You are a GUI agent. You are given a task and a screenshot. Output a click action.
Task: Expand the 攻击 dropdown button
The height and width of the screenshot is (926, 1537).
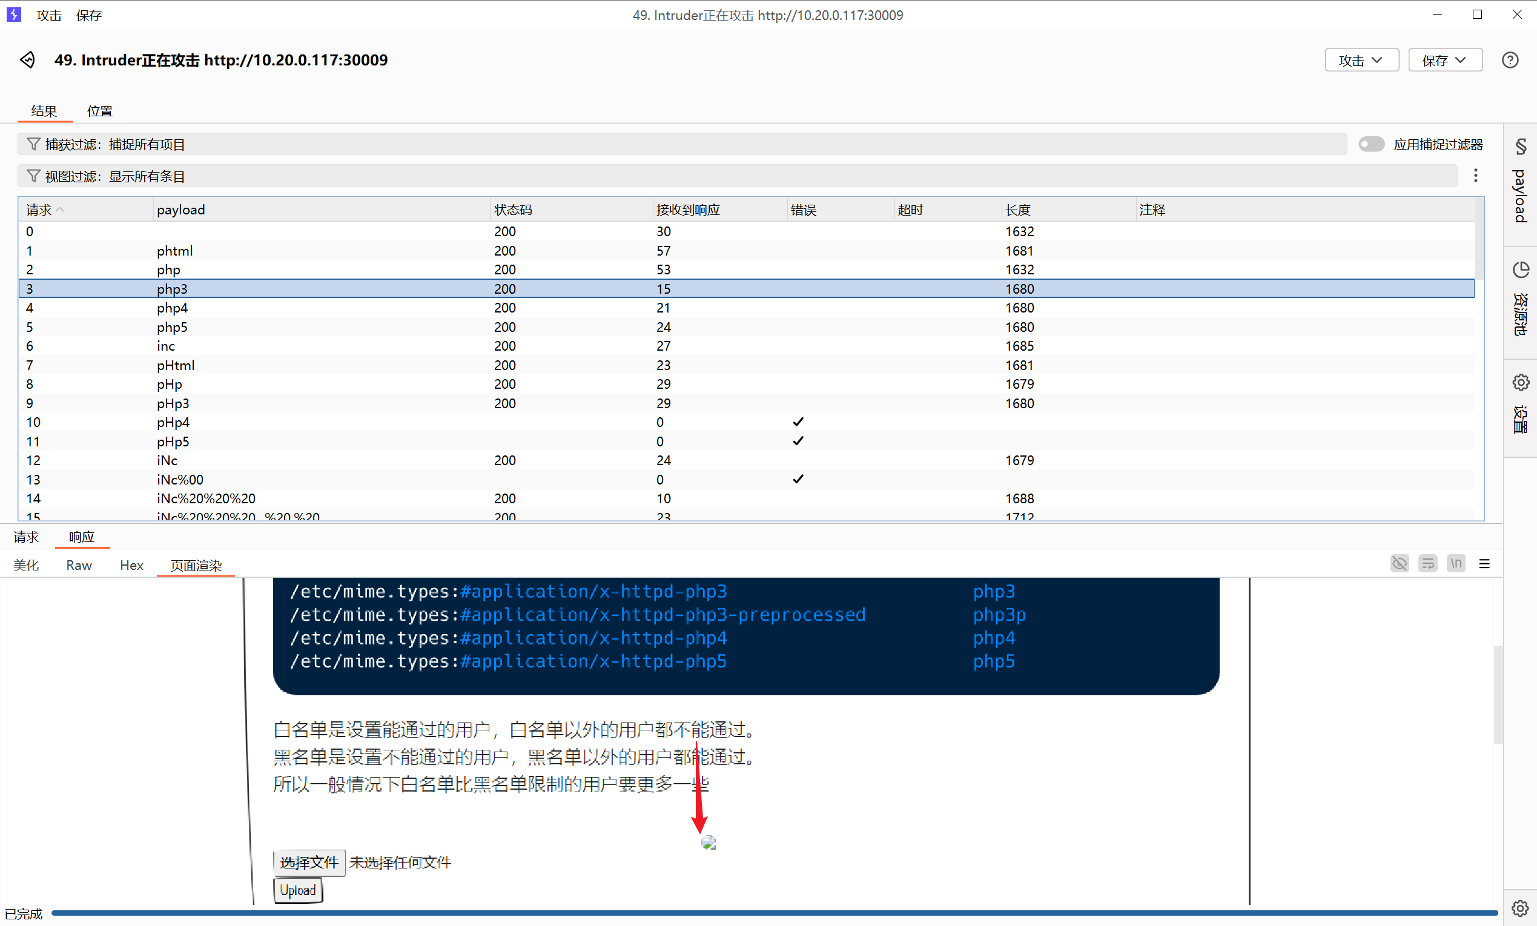click(1361, 60)
